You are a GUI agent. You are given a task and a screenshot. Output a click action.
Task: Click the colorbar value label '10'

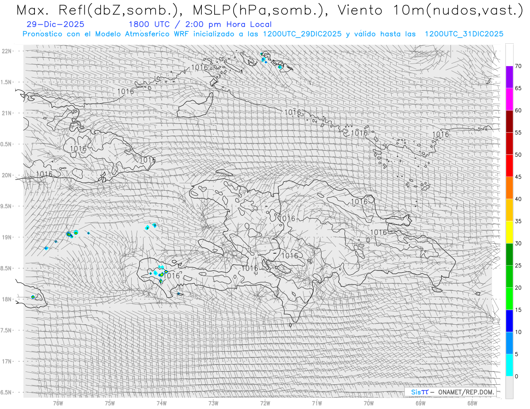click(518, 332)
